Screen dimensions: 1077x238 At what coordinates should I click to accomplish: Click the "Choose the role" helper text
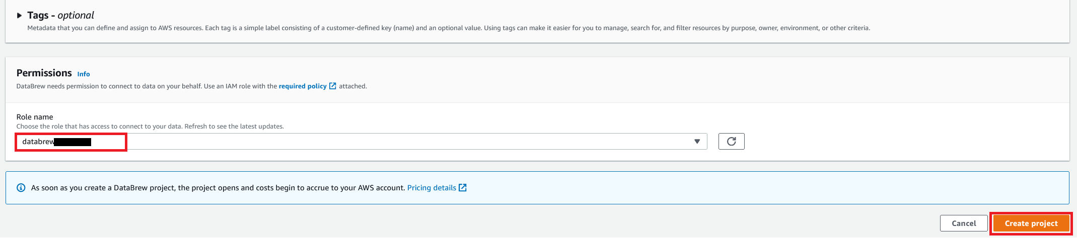(150, 127)
